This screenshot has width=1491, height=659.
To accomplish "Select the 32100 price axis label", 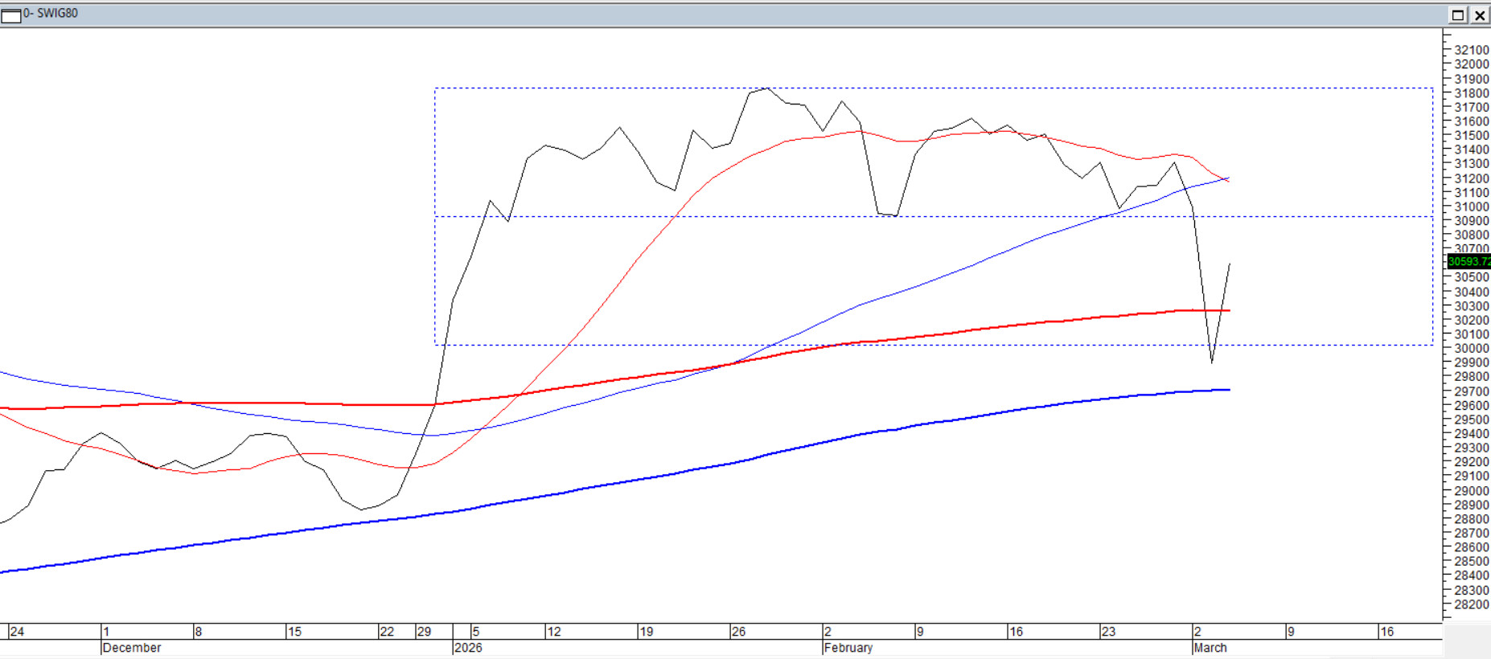I will (1471, 50).
